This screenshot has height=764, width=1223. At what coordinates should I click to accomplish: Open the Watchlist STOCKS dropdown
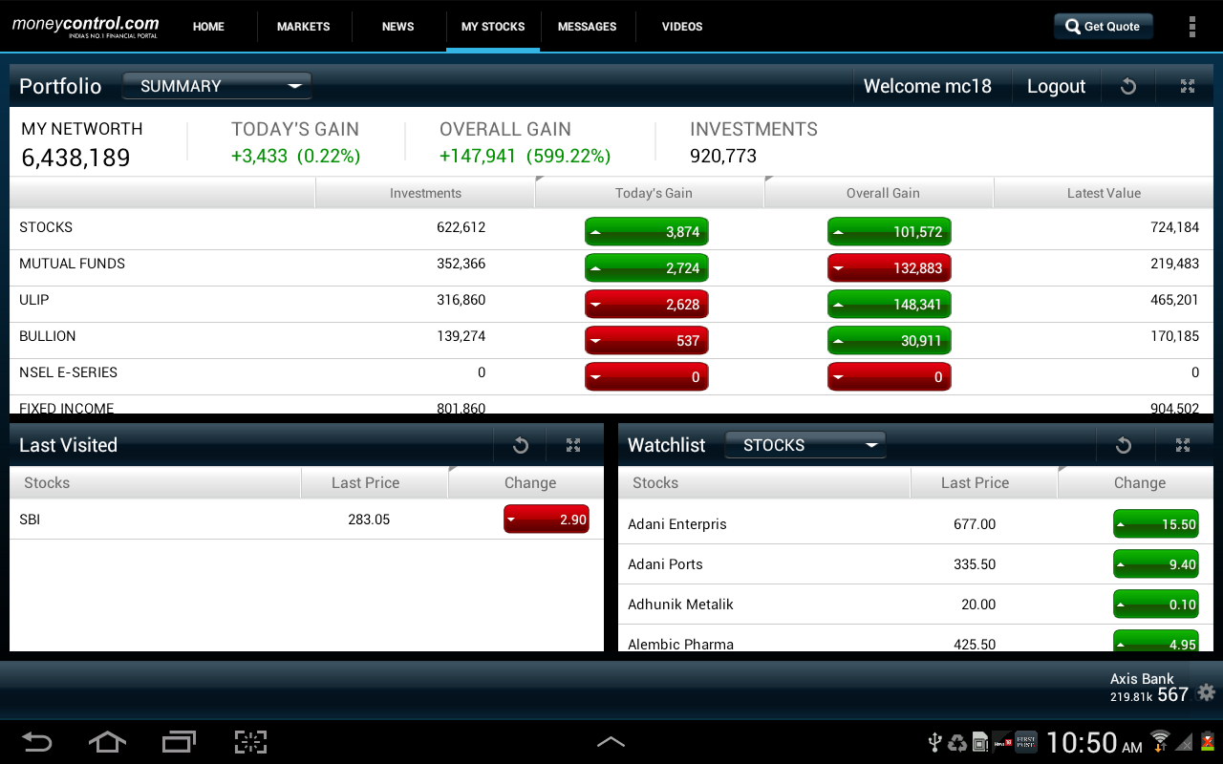[805, 444]
